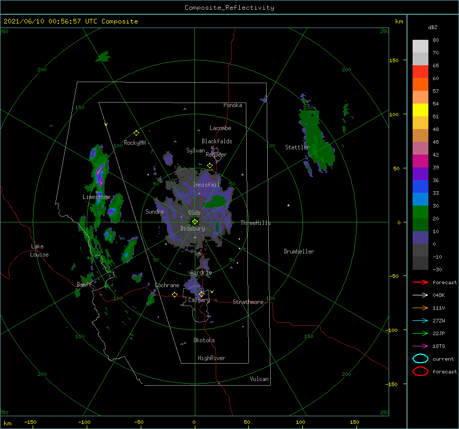
Task: Click the red forecast arrow in legend
Action: (420, 282)
